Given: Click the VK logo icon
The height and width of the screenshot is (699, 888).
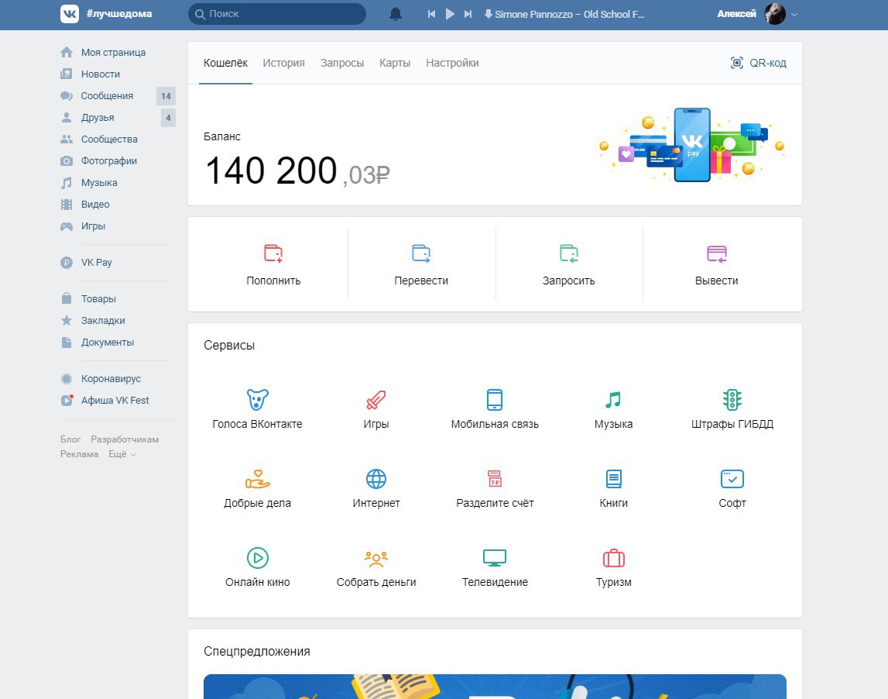Looking at the screenshot, I should 70,14.
